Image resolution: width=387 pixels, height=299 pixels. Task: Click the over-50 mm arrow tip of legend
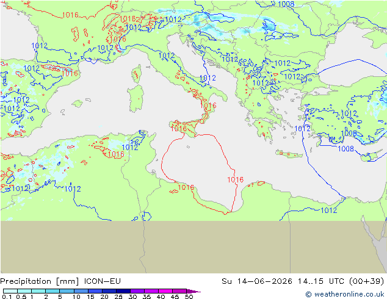[193, 291]
